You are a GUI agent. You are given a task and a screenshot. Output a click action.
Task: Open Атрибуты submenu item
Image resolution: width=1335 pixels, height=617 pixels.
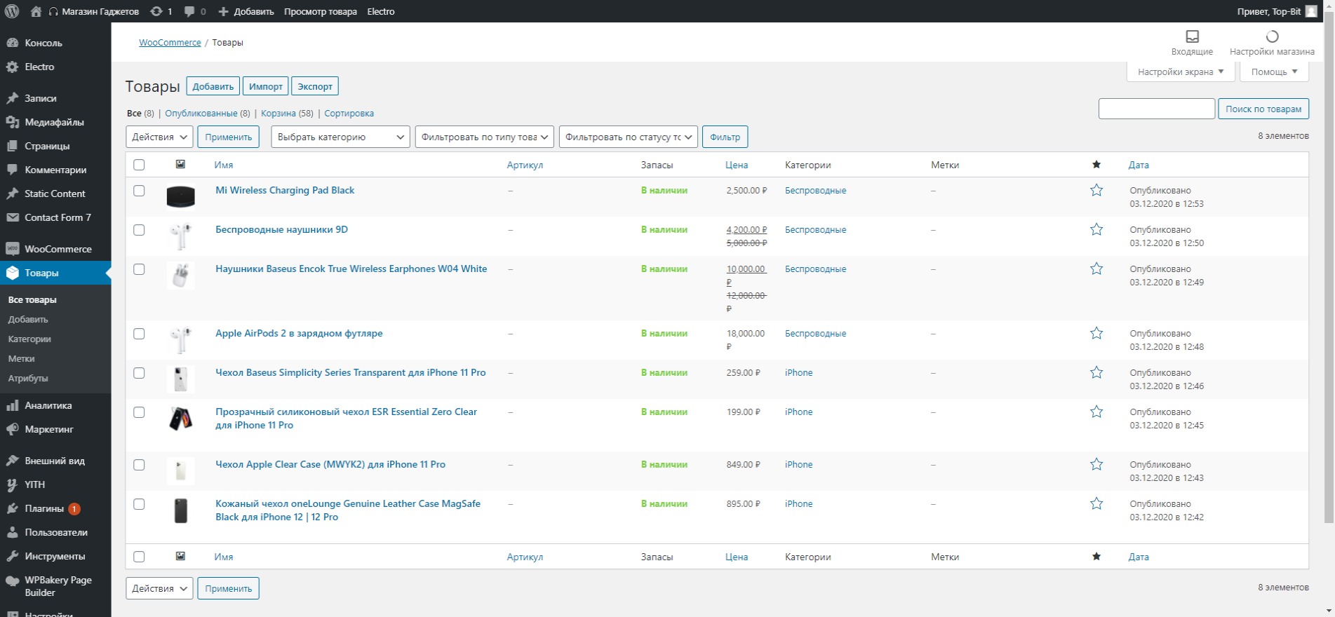click(x=28, y=378)
